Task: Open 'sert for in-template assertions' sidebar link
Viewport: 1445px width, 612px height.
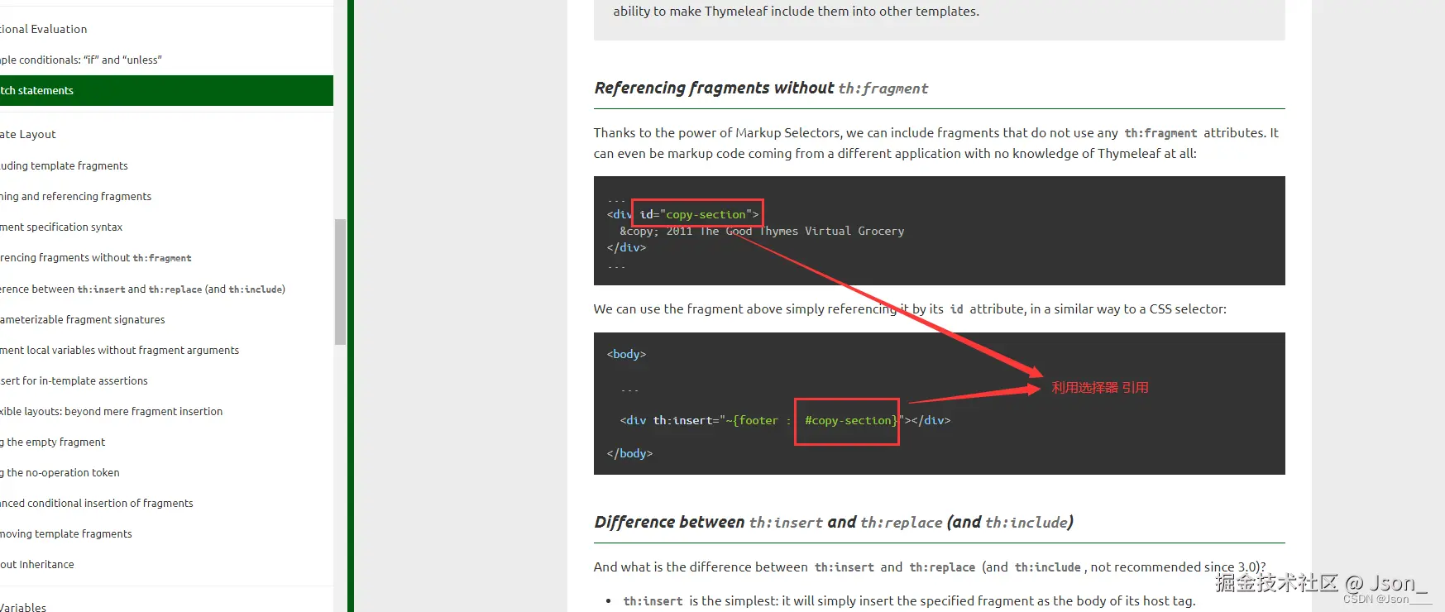Action: click(x=74, y=380)
